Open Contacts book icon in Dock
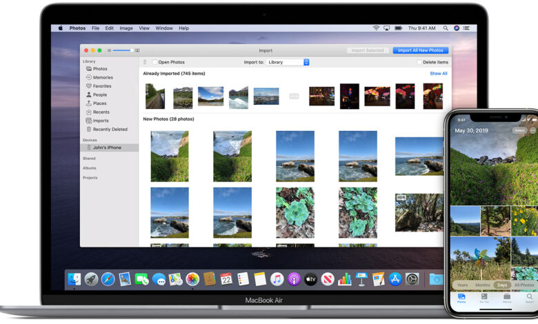 coord(209,279)
